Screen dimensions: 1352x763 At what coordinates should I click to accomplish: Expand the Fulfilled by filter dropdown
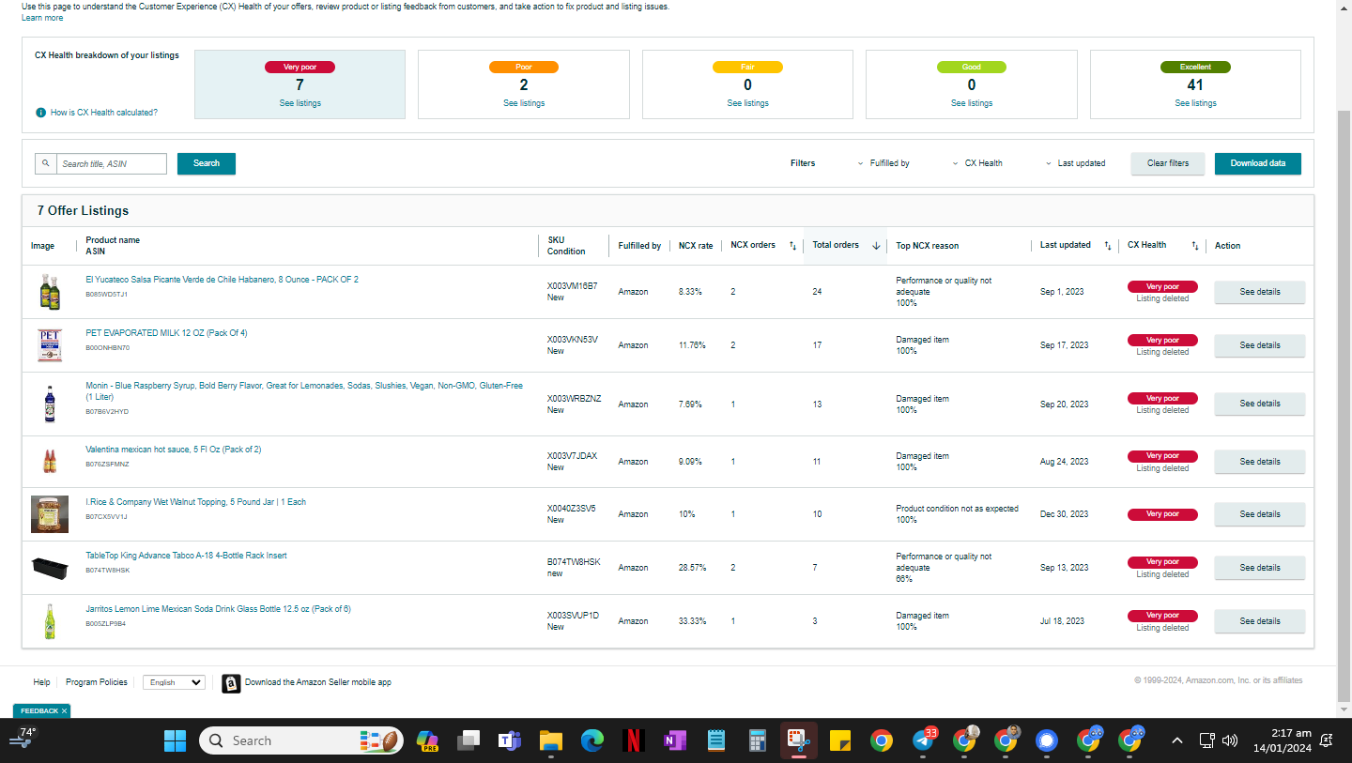click(x=883, y=163)
